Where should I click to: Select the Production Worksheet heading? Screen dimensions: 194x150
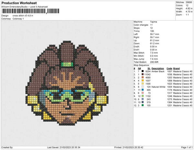(19, 3)
